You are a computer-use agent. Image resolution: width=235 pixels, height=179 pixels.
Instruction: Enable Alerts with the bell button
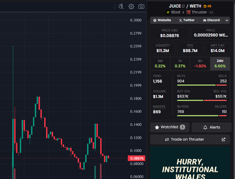[211, 127]
